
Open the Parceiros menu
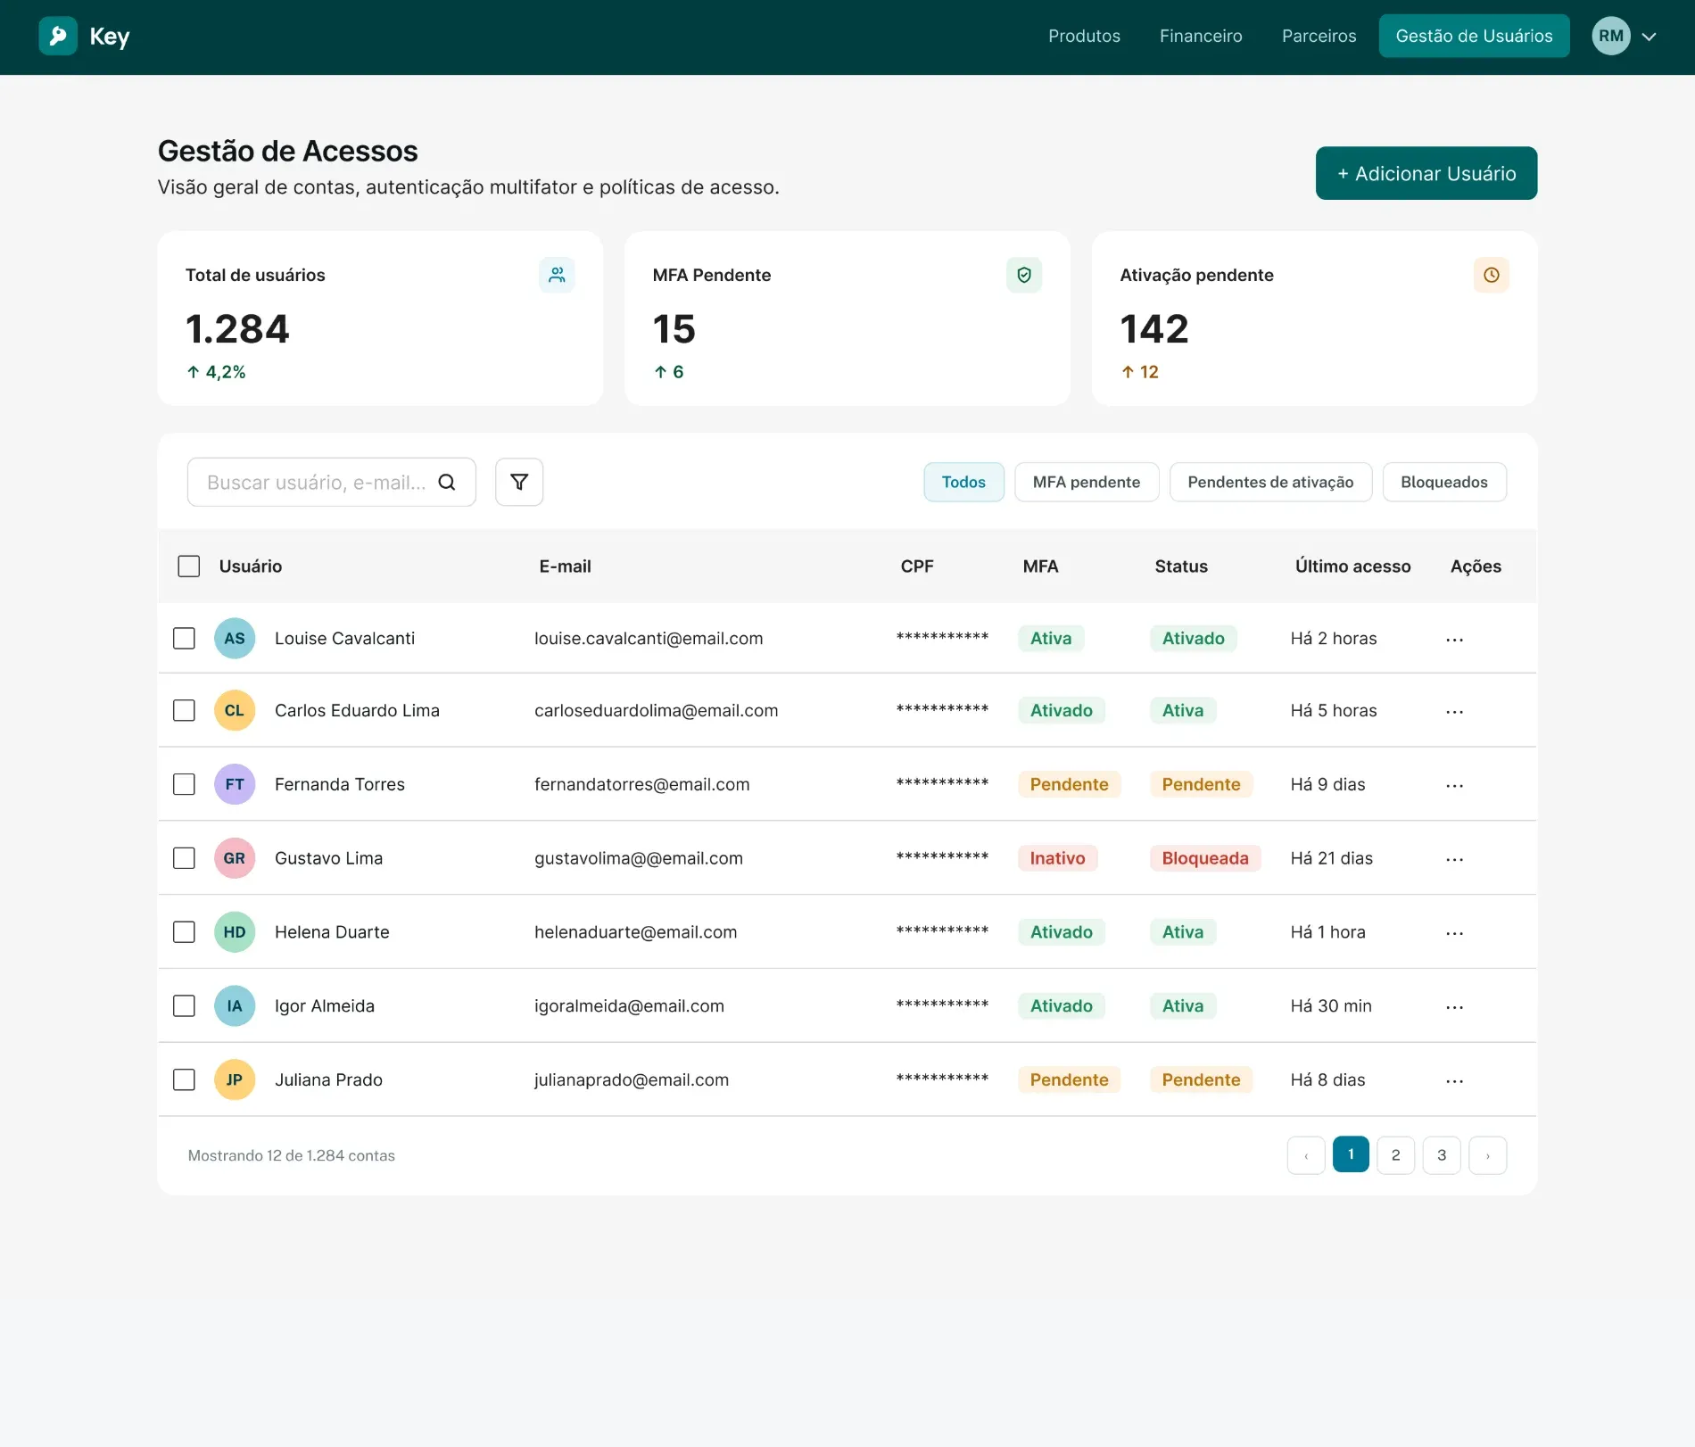[x=1319, y=36]
